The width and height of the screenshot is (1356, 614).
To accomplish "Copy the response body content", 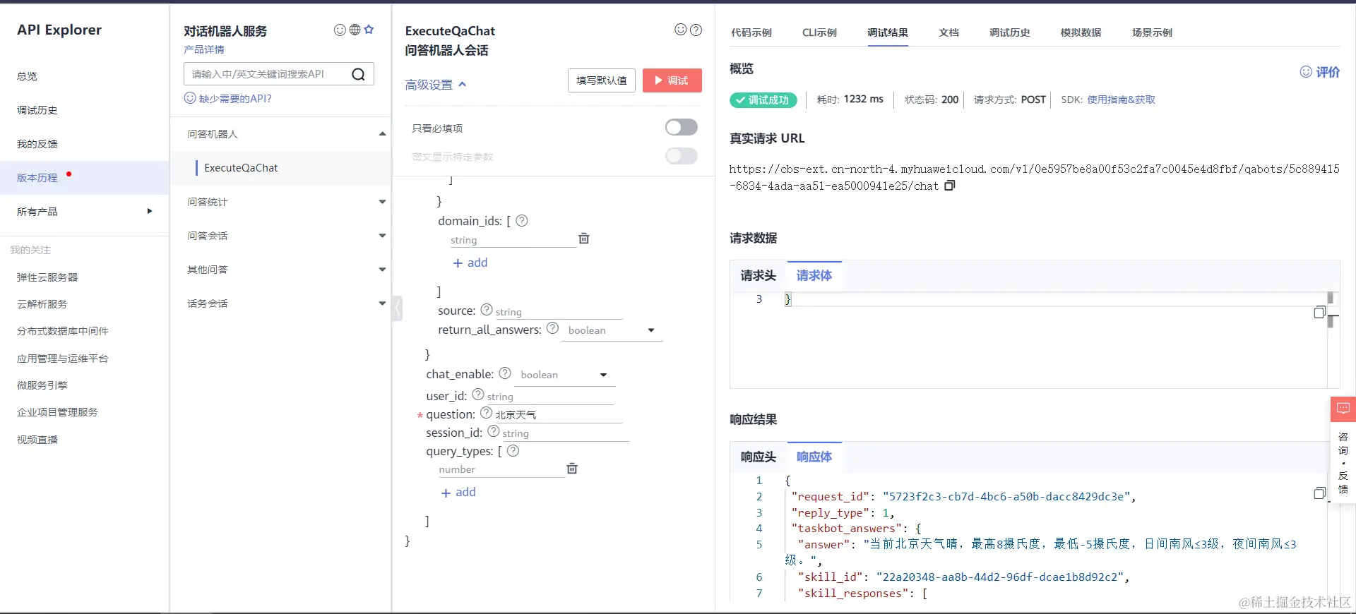I will point(1319,493).
